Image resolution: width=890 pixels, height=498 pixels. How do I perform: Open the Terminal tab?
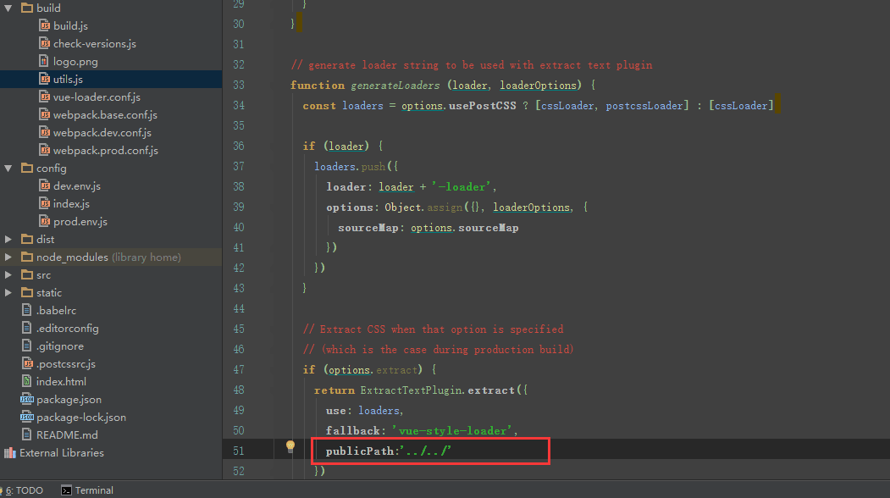(x=93, y=490)
